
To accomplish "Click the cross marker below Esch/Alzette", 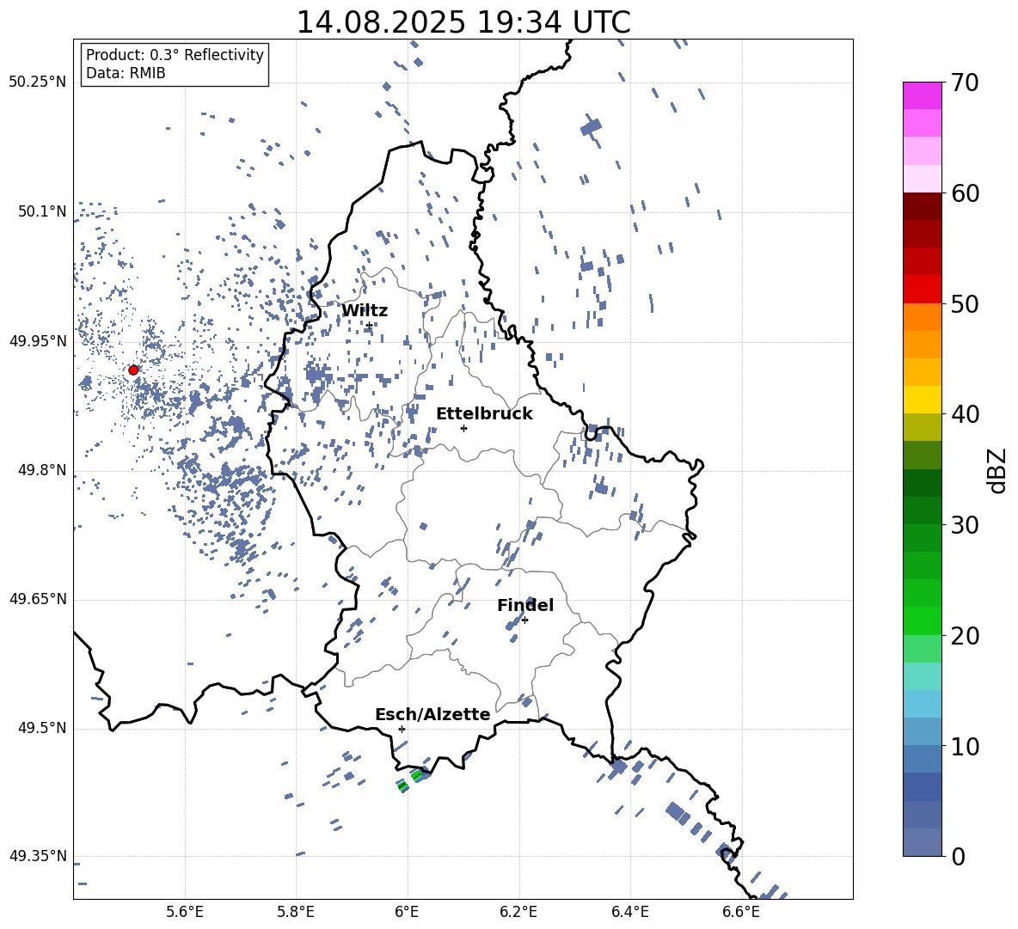I will (x=402, y=729).
